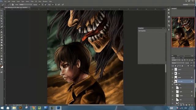Image resolution: width=196 pixels, height=110 pixels.
Task: Select the Clone Stamp tool
Action: click(2, 32)
